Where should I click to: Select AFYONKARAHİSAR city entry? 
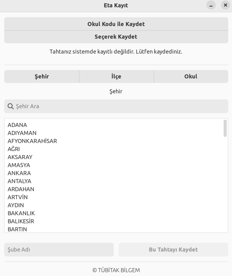[32, 141]
